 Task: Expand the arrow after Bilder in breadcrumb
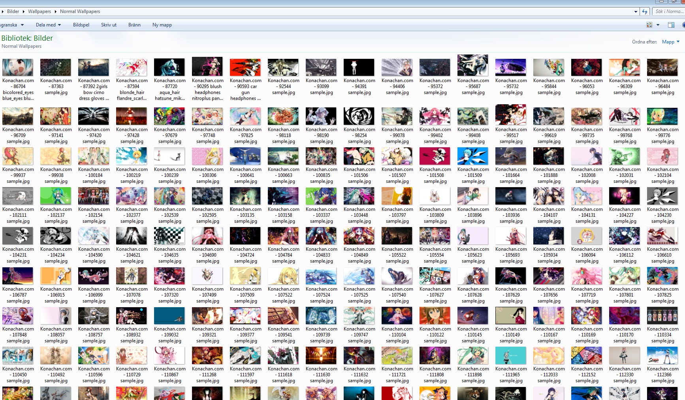23,11
